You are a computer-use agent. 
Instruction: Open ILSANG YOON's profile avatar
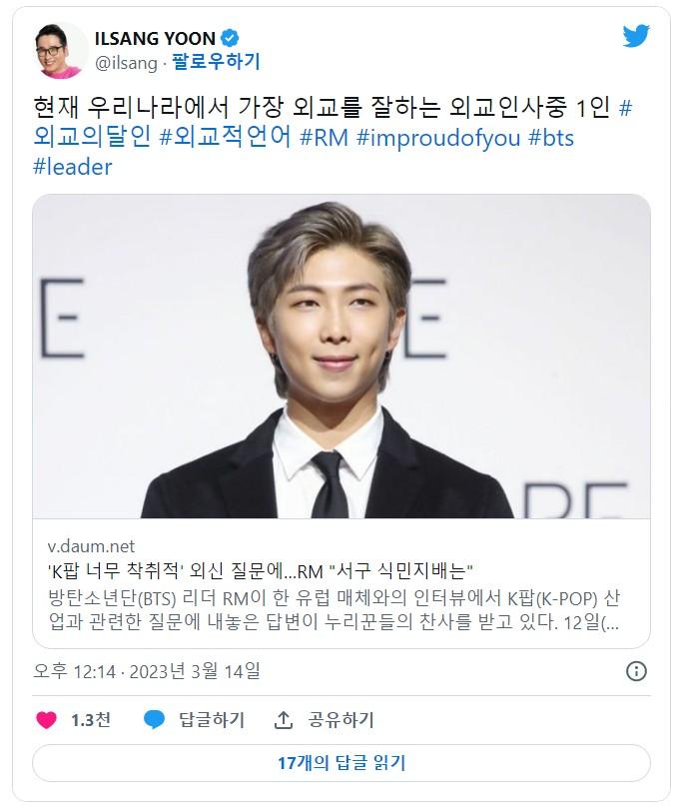57,51
